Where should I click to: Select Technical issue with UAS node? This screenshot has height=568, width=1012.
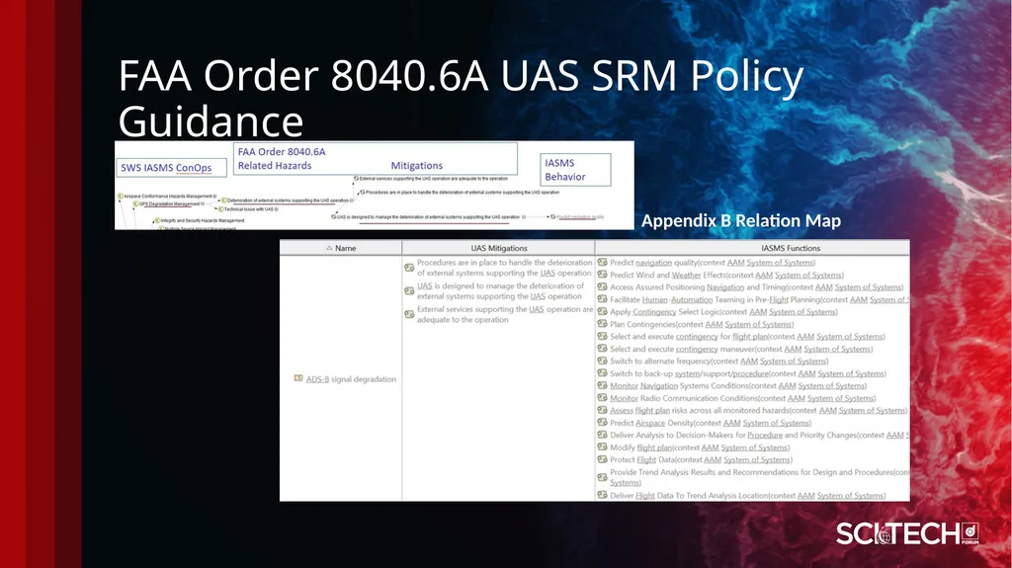(249, 209)
